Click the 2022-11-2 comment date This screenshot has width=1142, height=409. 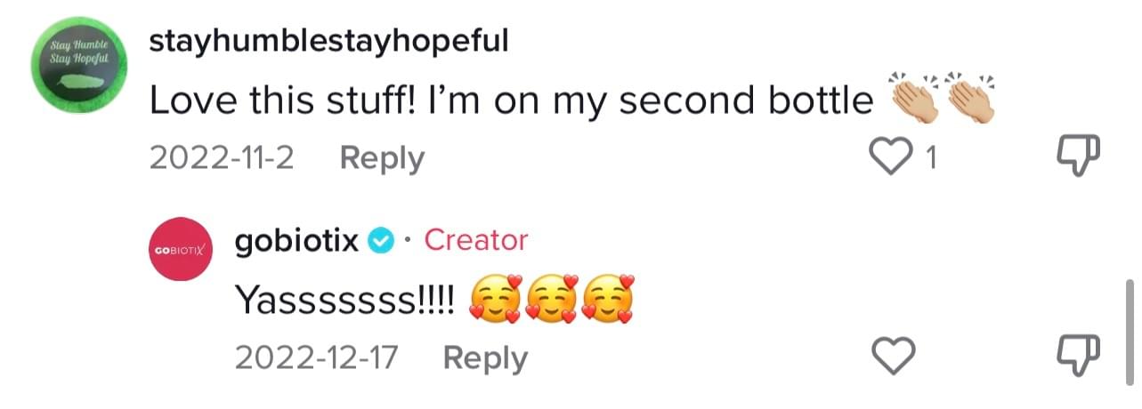(x=223, y=158)
